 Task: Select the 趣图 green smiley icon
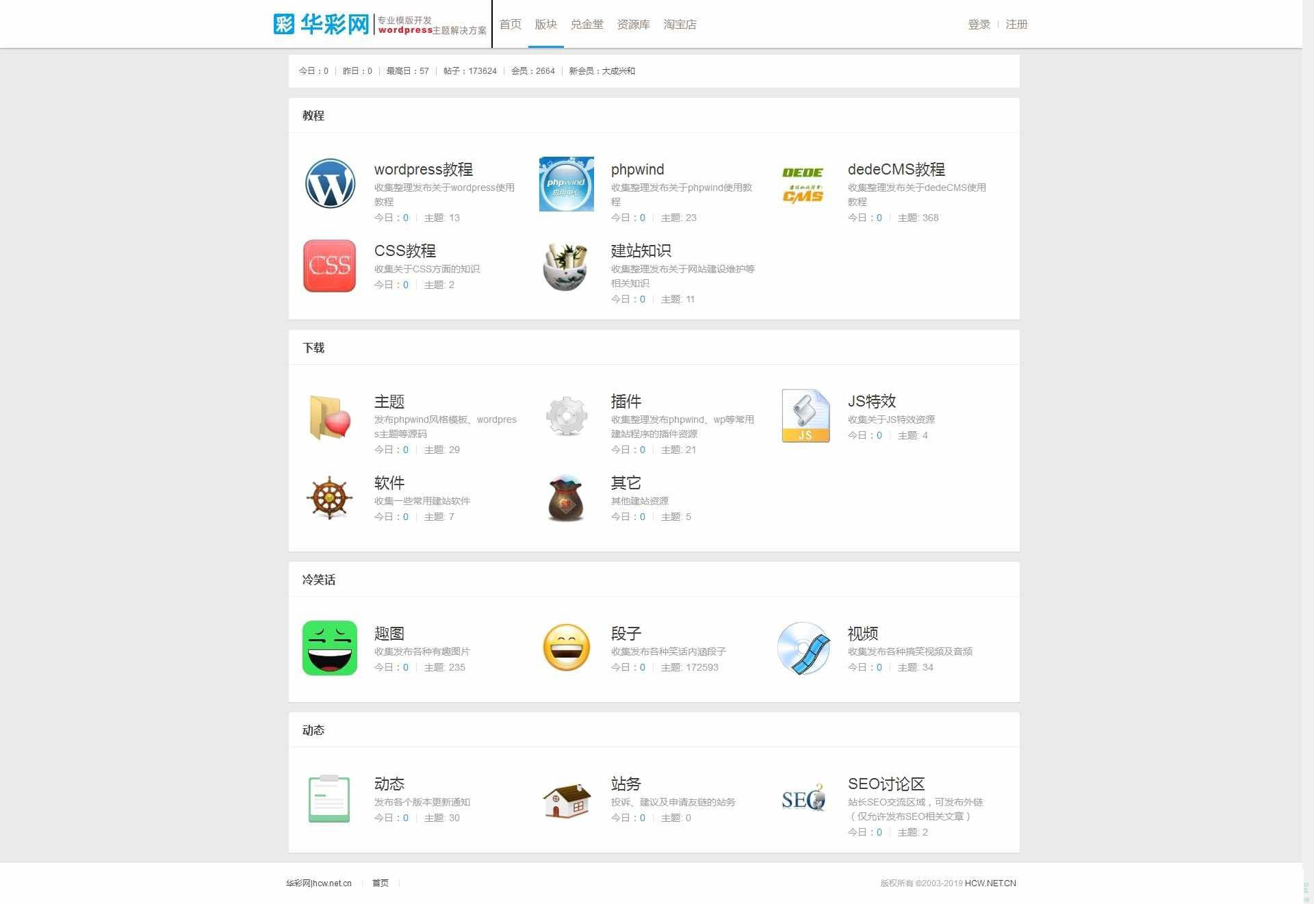[x=330, y=647]
